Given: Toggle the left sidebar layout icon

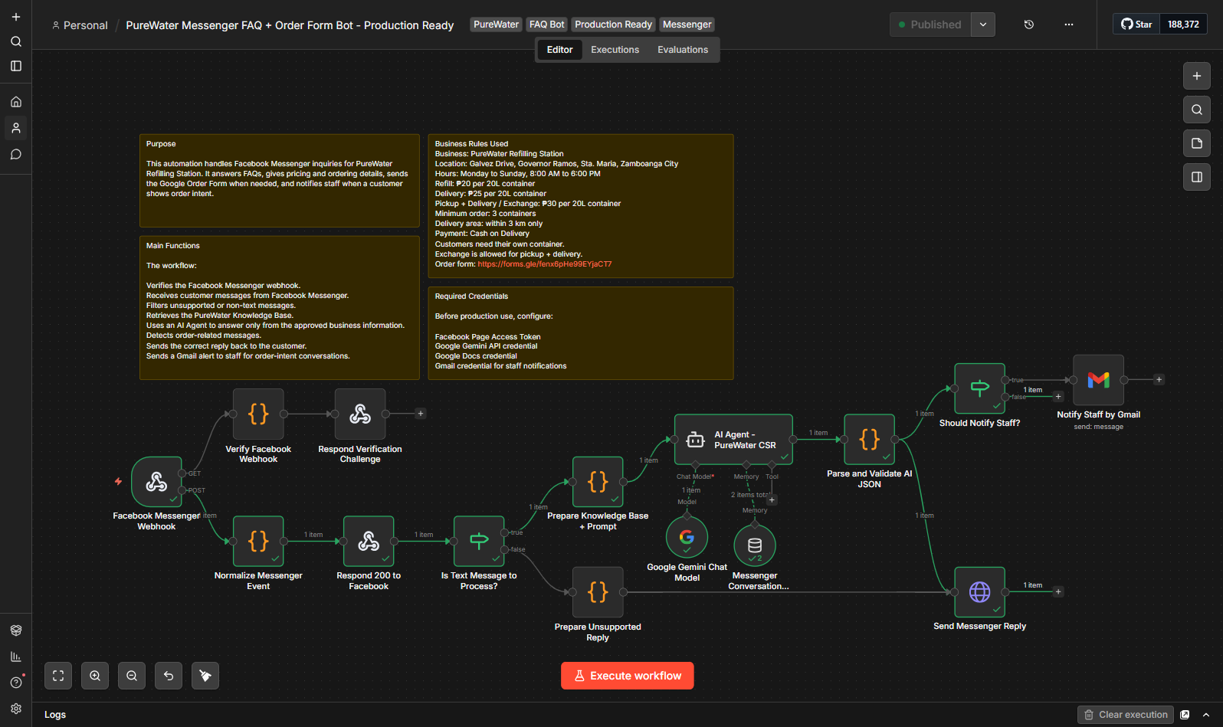Looking at the screenshot, I should 16,66.
